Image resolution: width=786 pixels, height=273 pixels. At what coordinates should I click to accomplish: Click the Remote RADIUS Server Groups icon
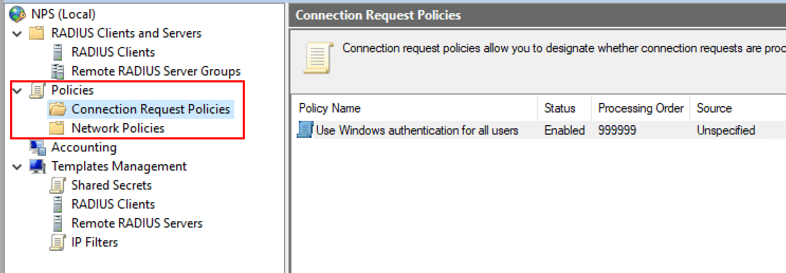click(57, 71)
